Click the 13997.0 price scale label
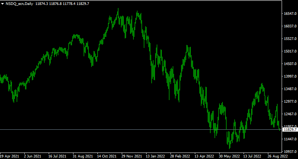The width and height of the screenshot is (298, 159). tap(290, 76)
